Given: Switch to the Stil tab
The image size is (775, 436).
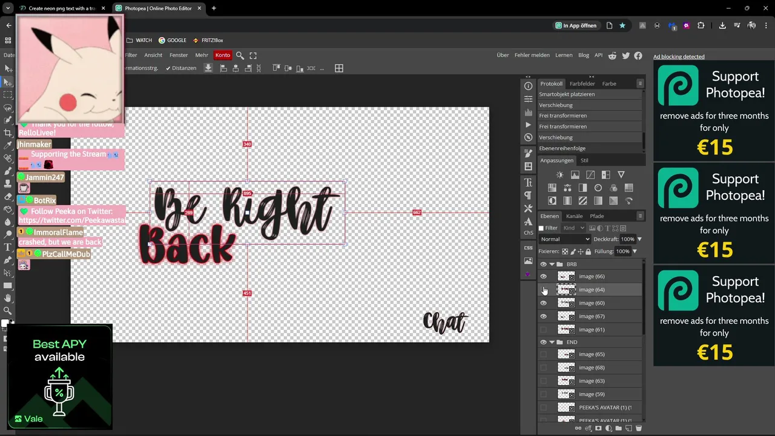Looking at the screenshot, I should click(x=584, y=160).
